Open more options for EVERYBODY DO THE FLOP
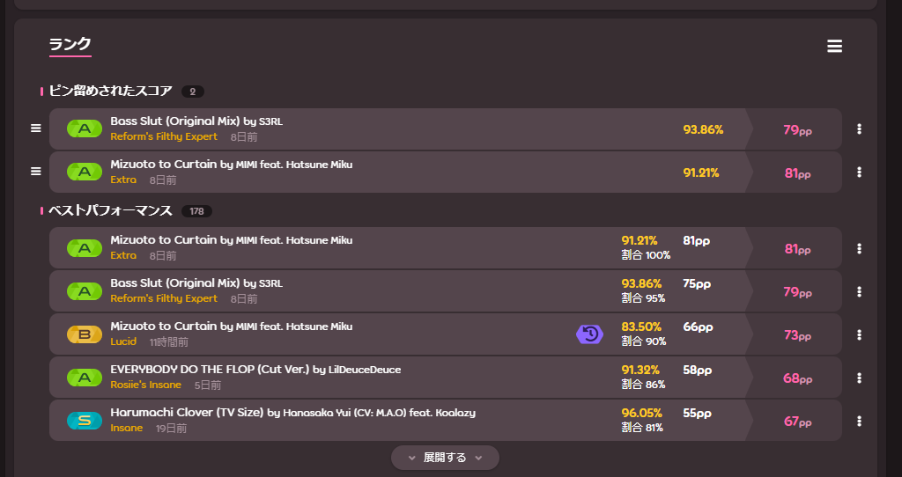 (x=859, y=378)
